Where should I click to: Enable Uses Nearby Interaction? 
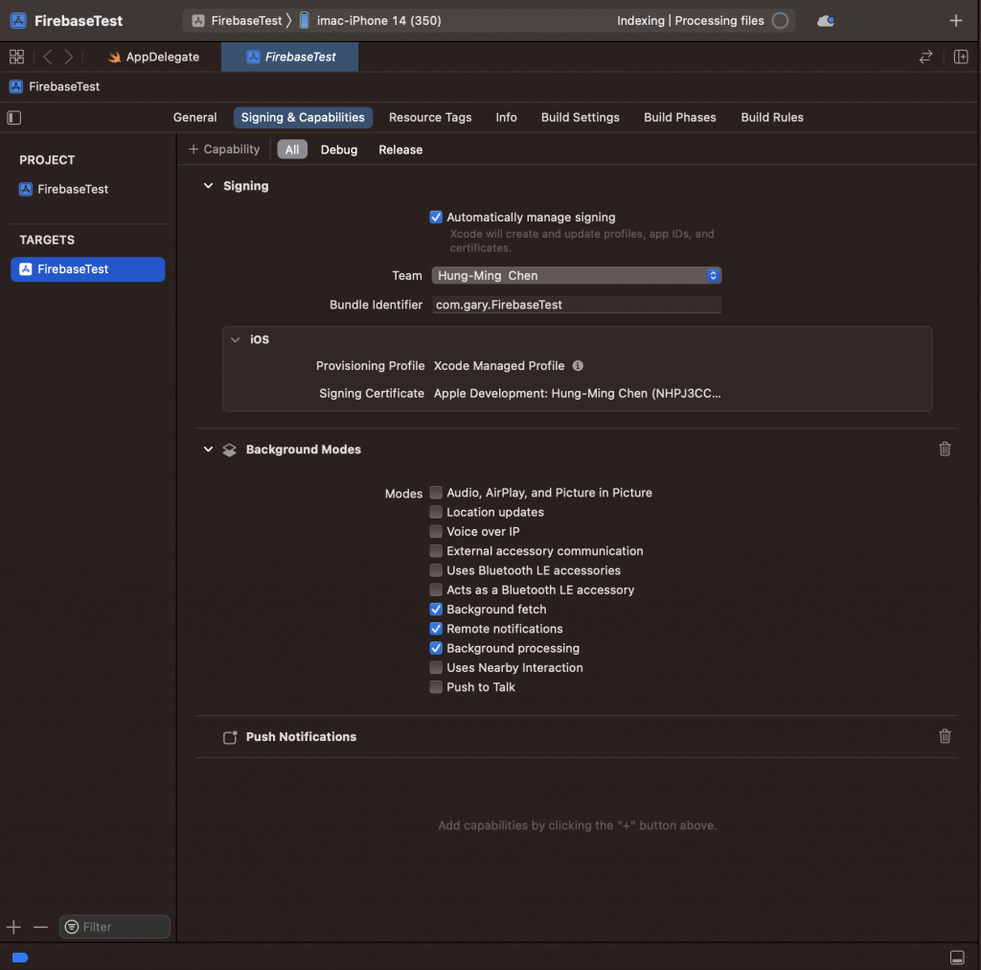[436, 667]
